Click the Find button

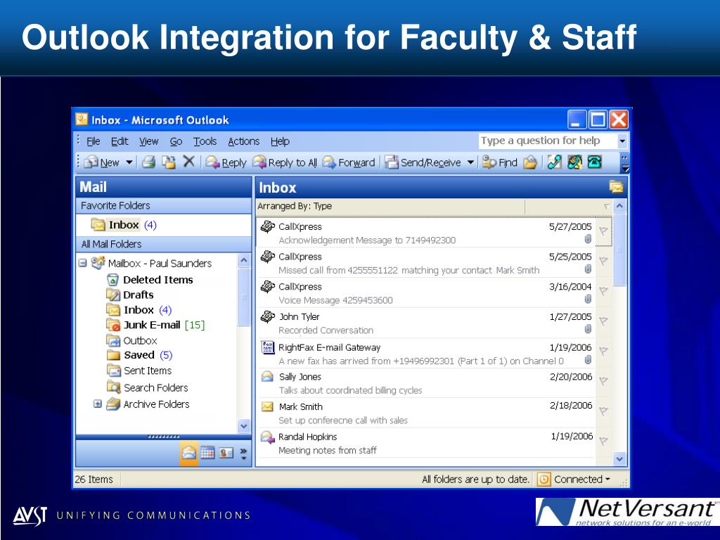500,162
